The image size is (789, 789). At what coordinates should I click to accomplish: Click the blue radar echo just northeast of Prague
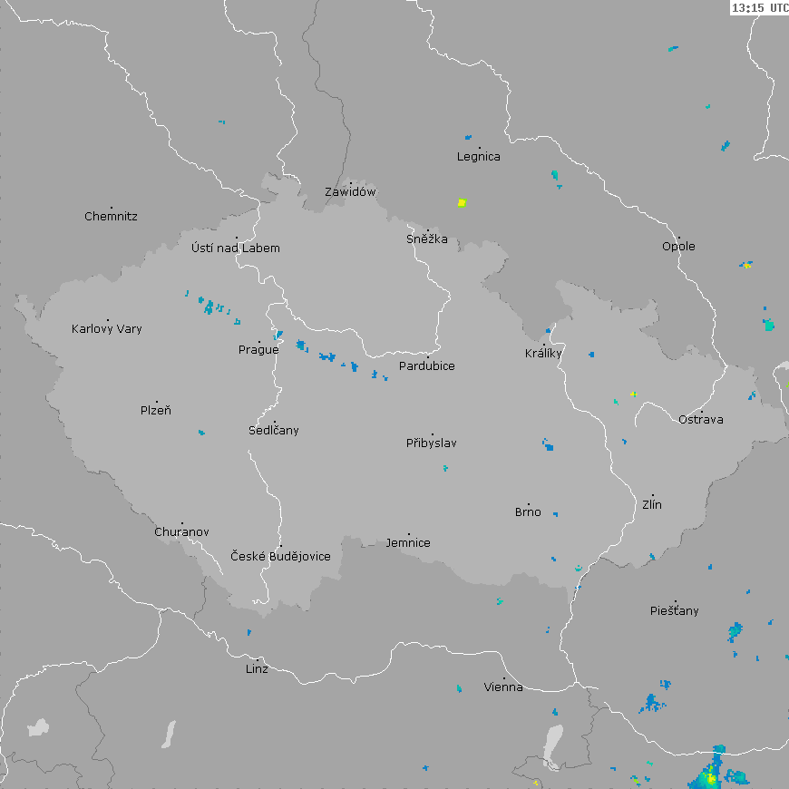click(278, 336)
